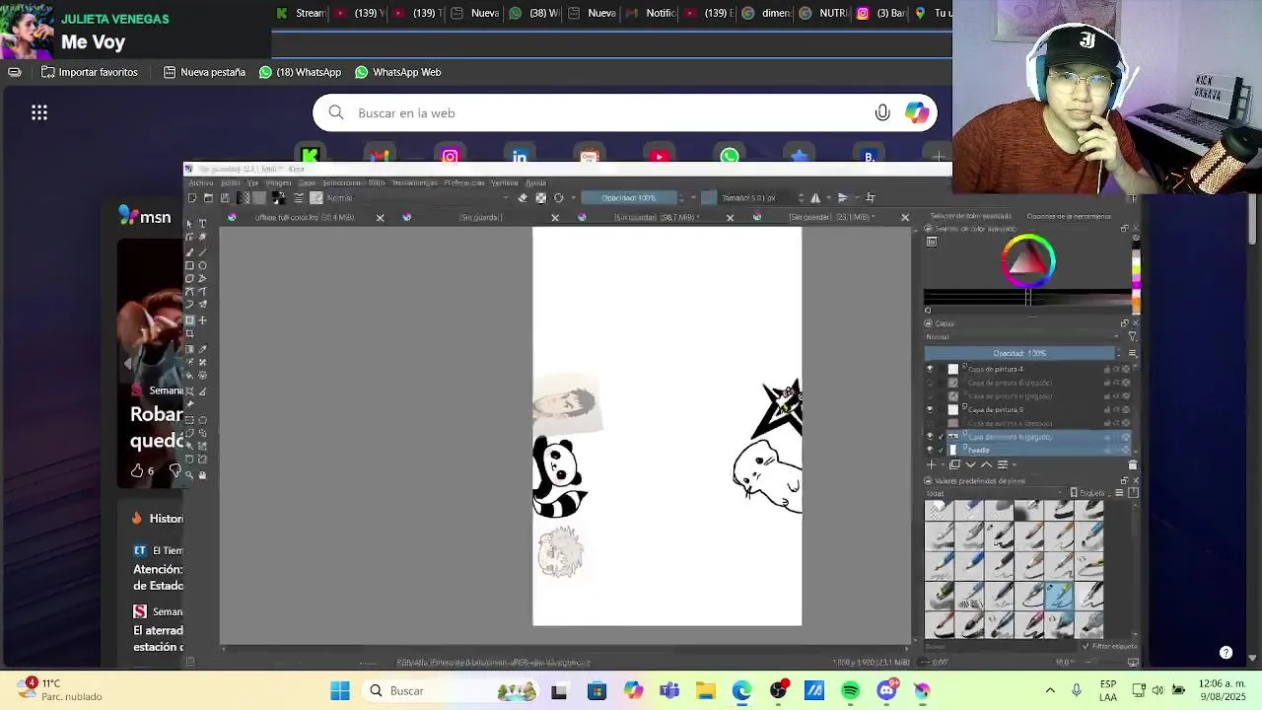Open the Seleccionar menu in Krita
This screenshot has width=1262, height=710.
[x=342, y=182]
